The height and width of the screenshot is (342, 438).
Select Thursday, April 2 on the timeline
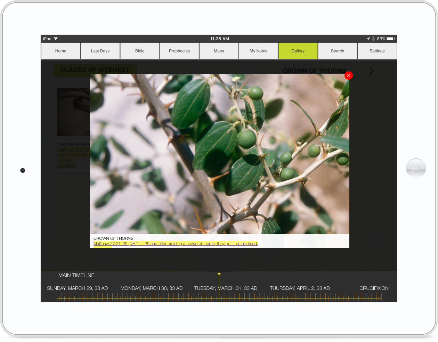click(x=300, y=288)
